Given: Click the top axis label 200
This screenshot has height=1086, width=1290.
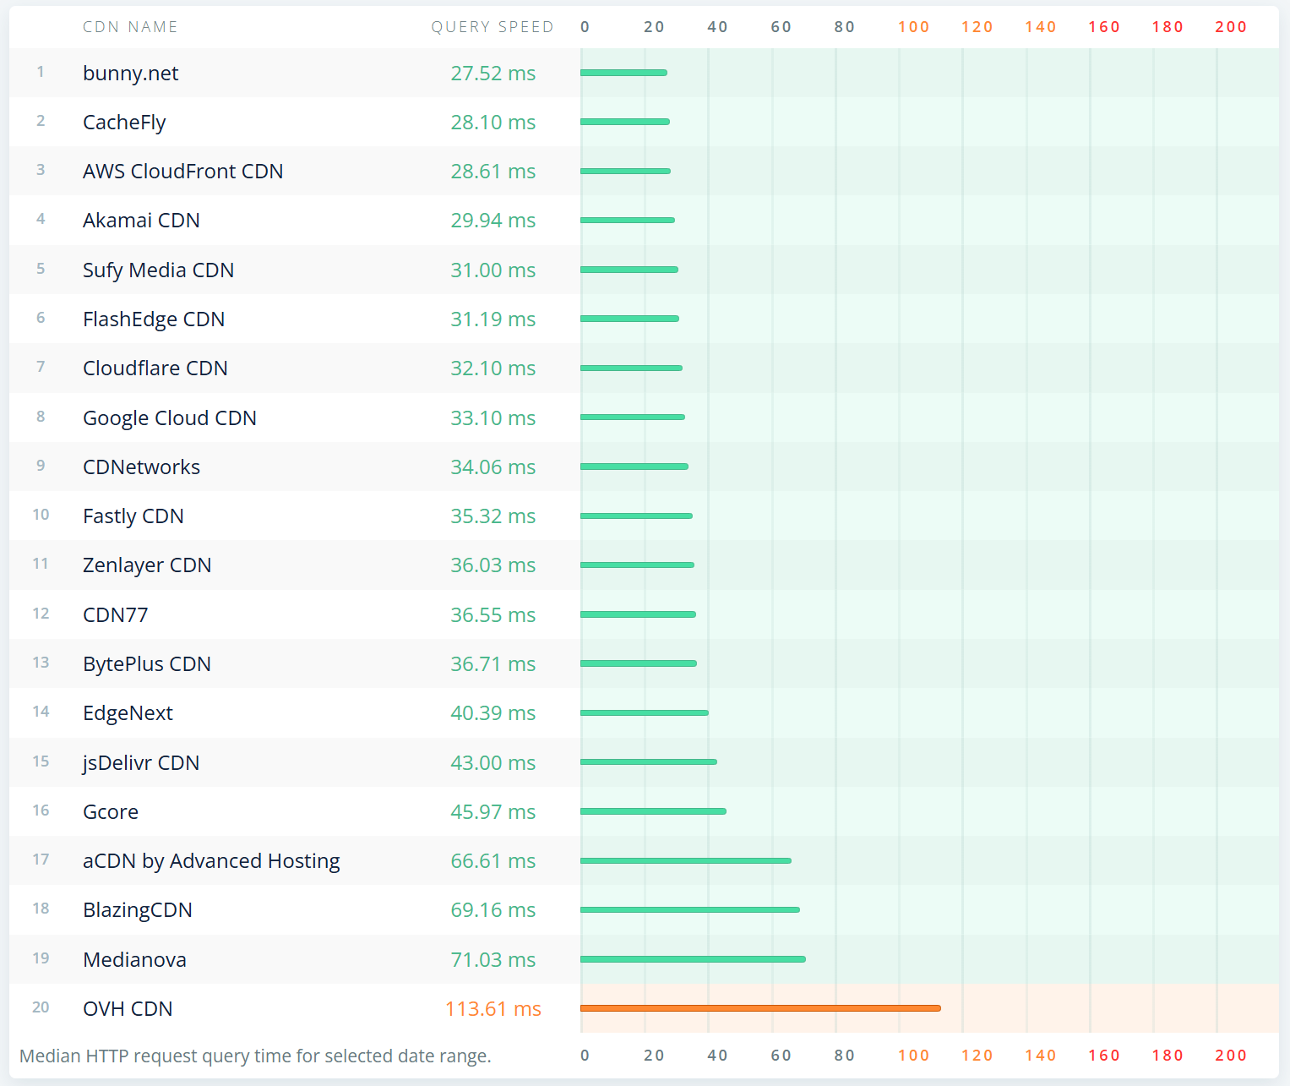Looking at the screenshot, I should coord(1231,27).
